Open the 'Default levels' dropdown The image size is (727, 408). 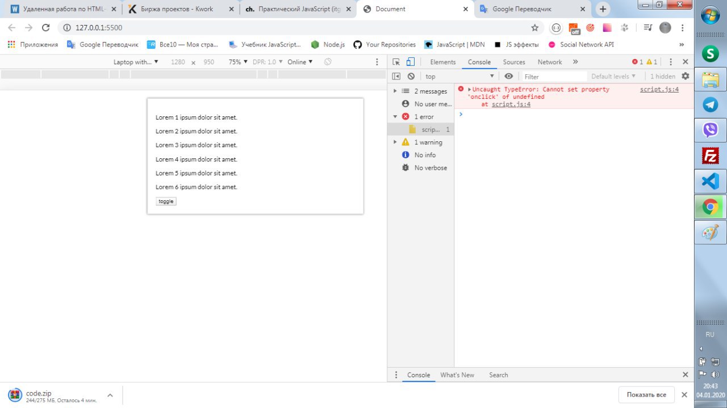point(613,76)
